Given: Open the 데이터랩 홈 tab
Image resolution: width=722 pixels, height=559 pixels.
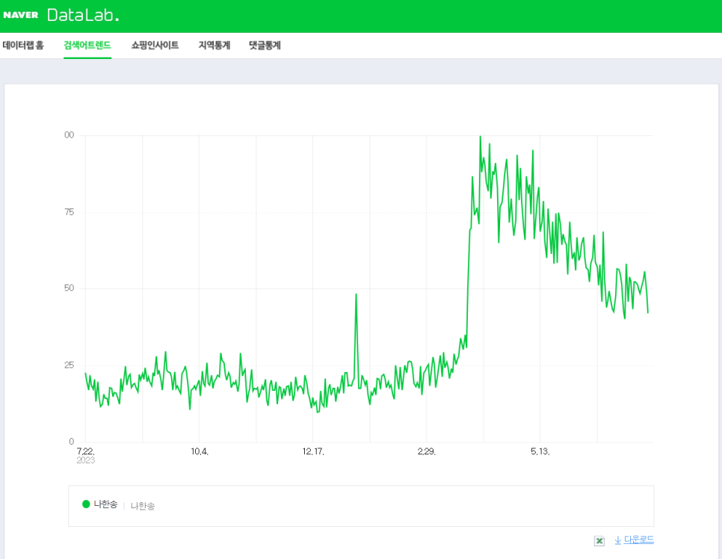Looking at the screenshot, I should [x=23, y=45].
